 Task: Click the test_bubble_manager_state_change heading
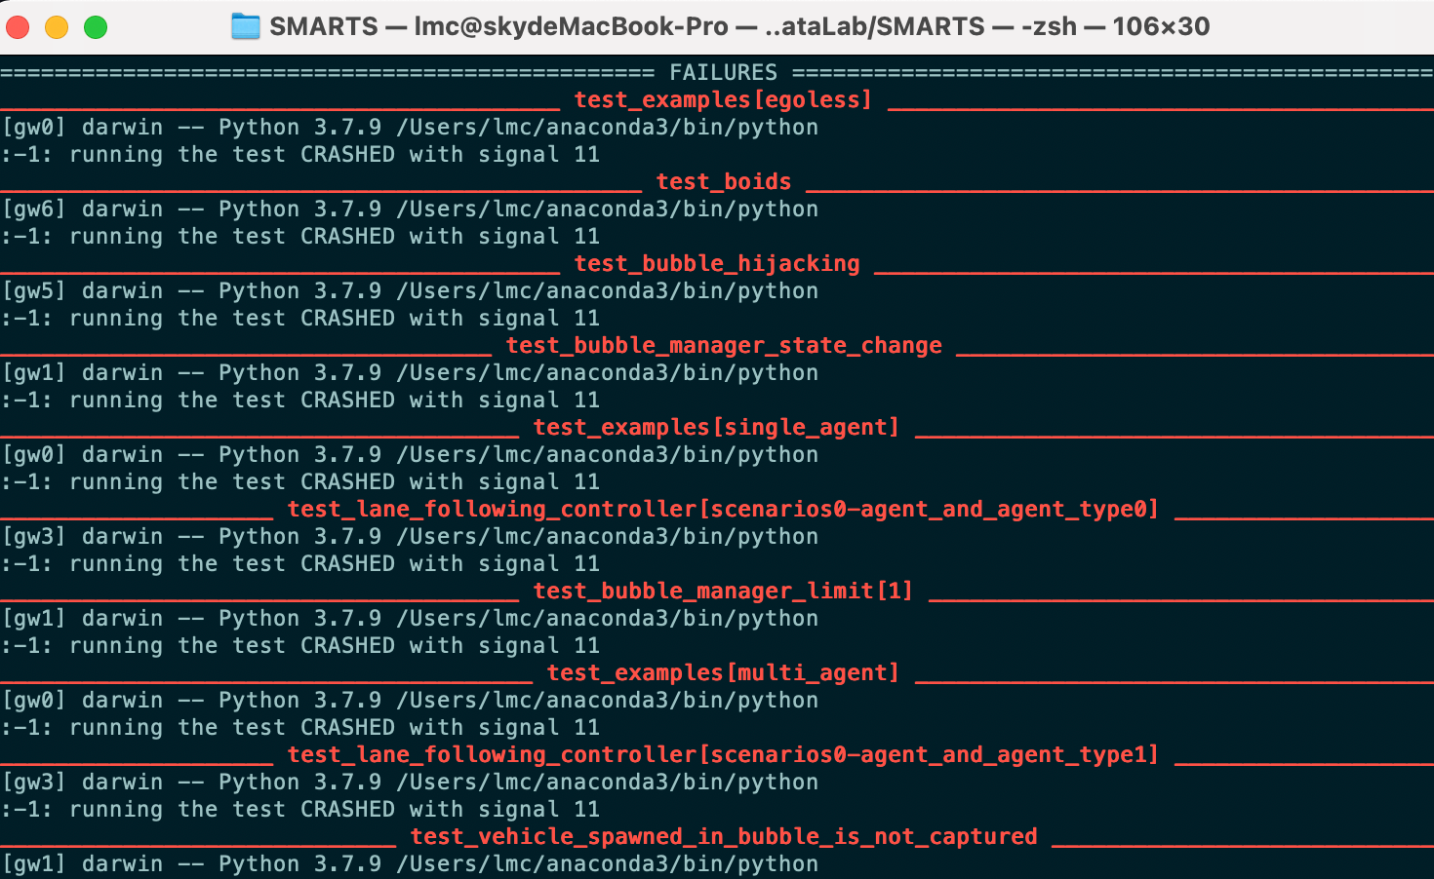pyautogui.click(x=724, y=345)
